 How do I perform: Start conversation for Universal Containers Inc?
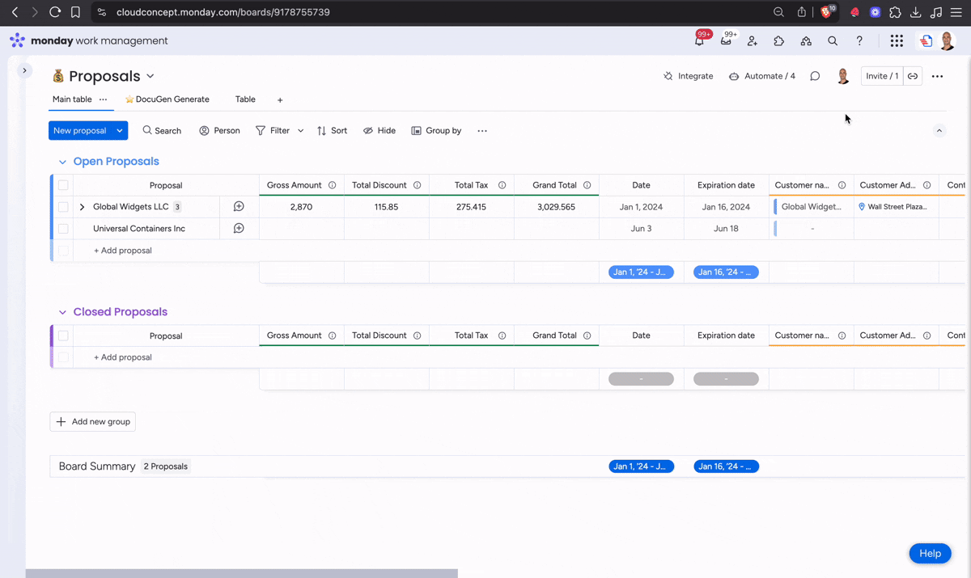tap(239, 229)
